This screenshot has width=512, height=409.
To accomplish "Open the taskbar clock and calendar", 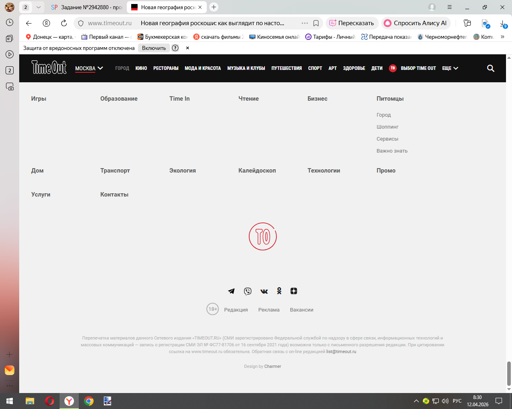I will 478,401.
